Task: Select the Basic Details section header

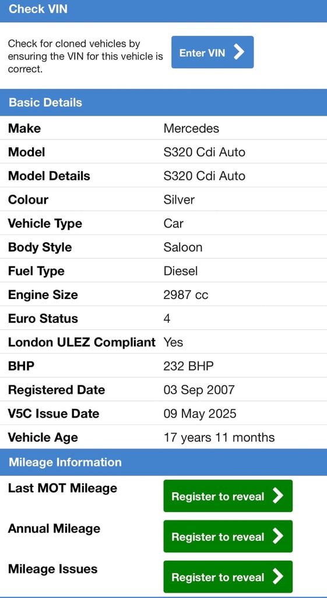Action: pyautogui.click(x=163, y=103)
